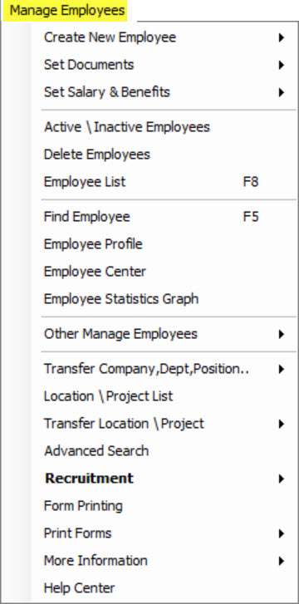The width and height of the screenshot is (299, 604).
Task: Expand the bold Recruitment submenu arrow
Action: pos(282,479)
